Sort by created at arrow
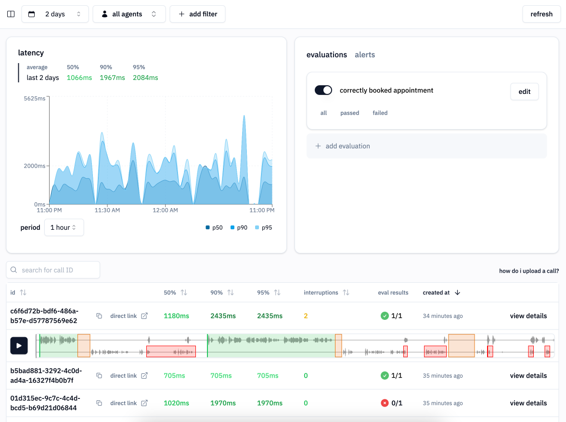This screenshot has width=566, height=422. coord(457,292)
